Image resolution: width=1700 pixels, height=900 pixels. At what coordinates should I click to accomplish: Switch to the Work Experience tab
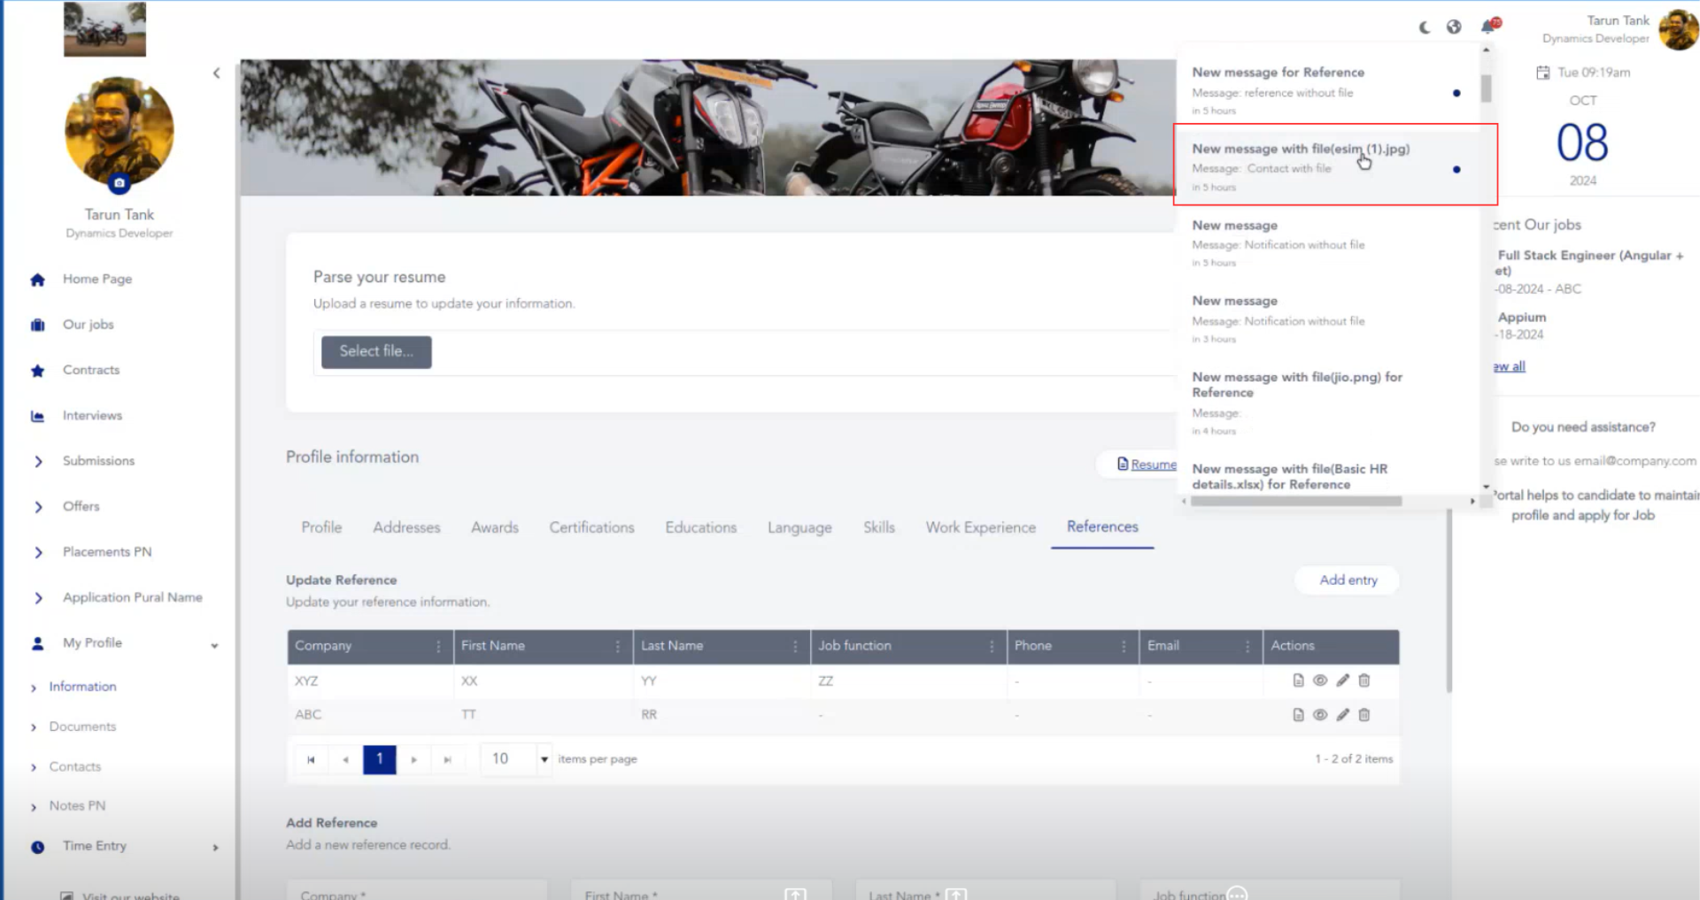[980, 527]
